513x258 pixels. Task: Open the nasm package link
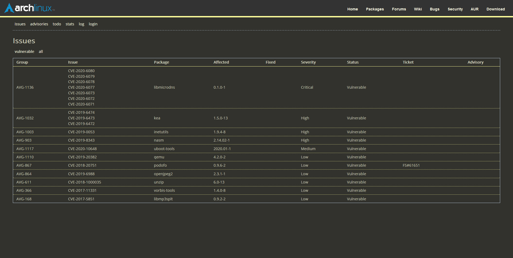159,140
